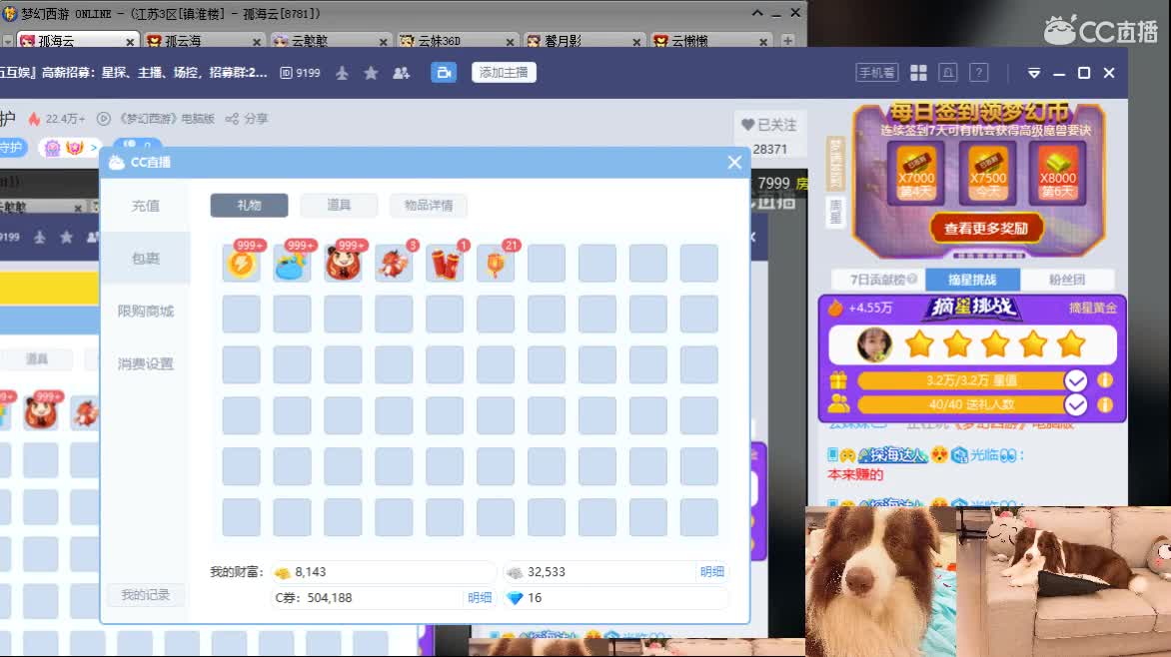
Task: Click the 摘星黄金 label in challenge panel
Action: [1093, 308]
